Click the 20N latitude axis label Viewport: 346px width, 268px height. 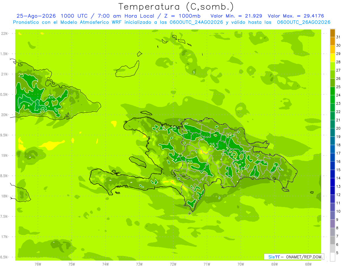pos(5,115)
